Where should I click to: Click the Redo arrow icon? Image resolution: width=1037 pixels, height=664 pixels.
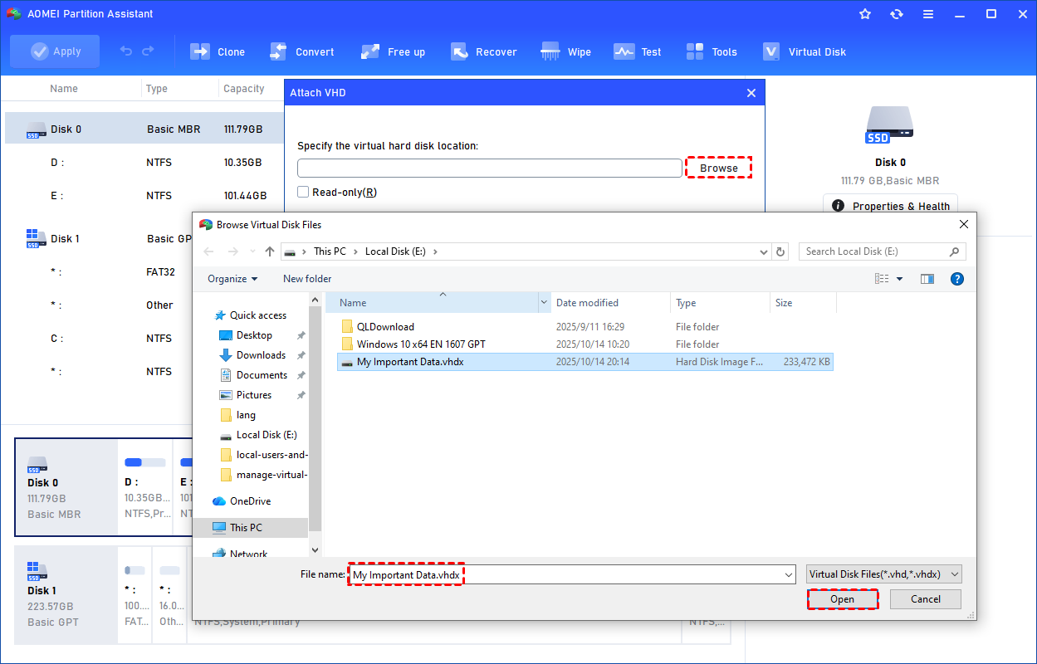[148, 51]
